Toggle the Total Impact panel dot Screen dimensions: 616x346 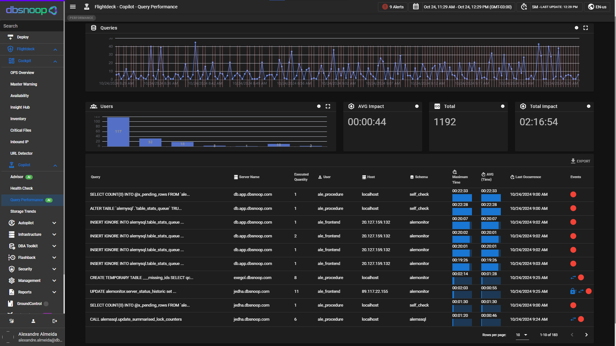click(x=589, y=106)
